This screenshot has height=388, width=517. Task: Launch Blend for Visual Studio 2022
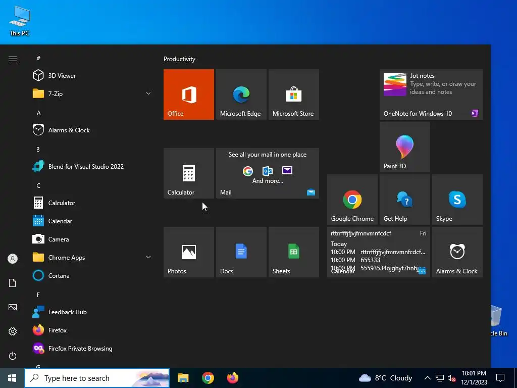92,167
